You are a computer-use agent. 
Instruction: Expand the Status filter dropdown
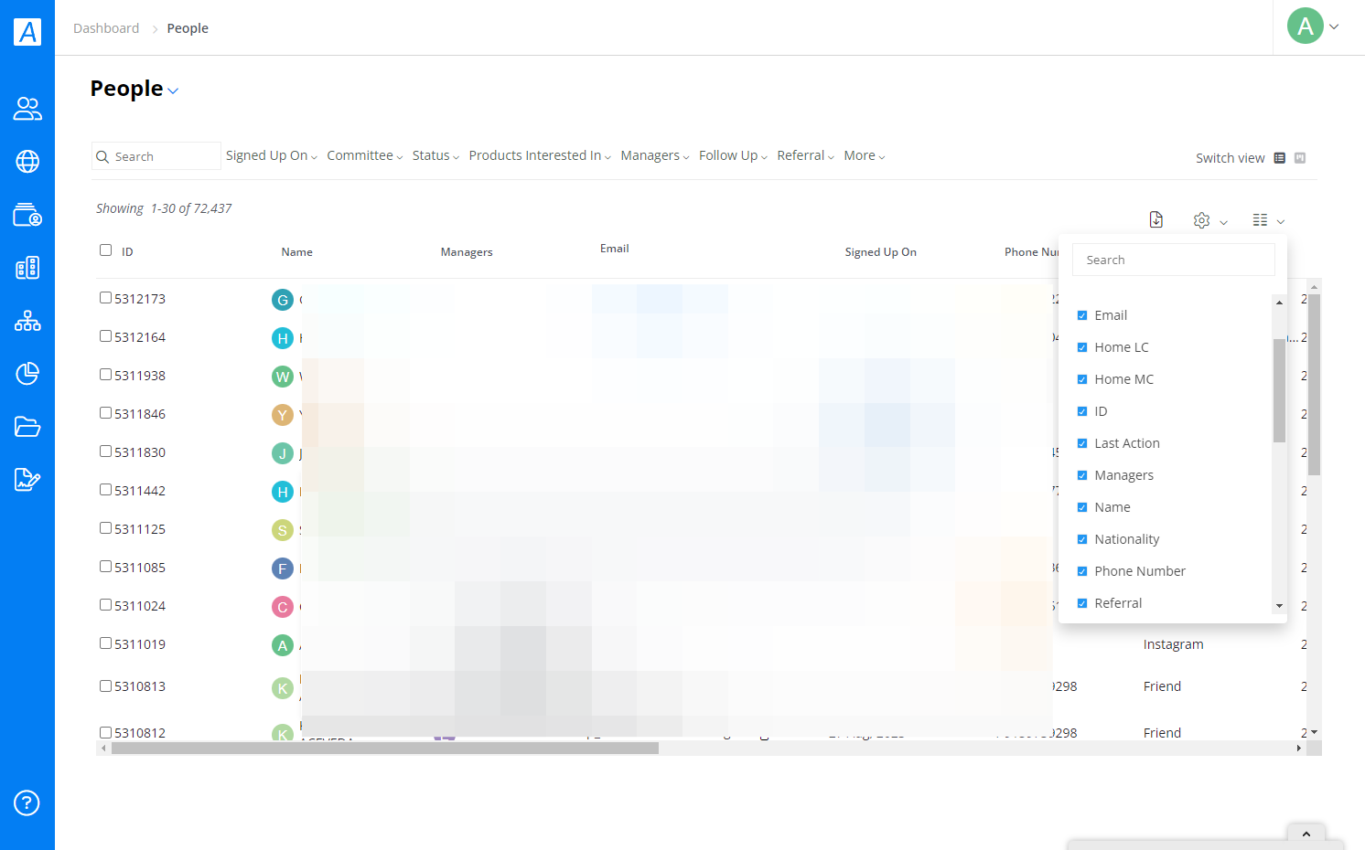(x=435, y=155)
